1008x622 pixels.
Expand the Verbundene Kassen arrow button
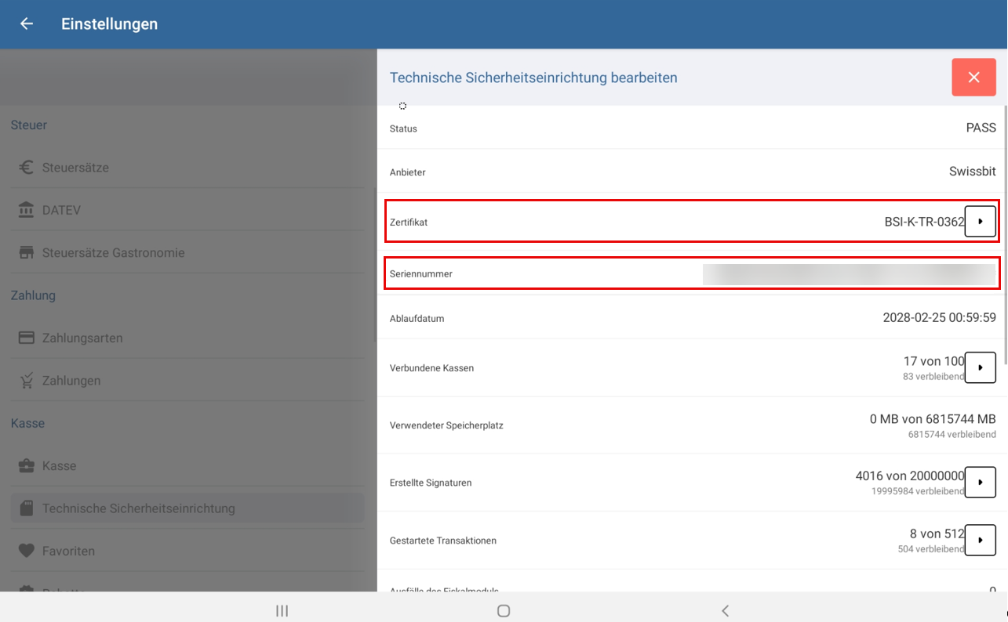point(980,367)
